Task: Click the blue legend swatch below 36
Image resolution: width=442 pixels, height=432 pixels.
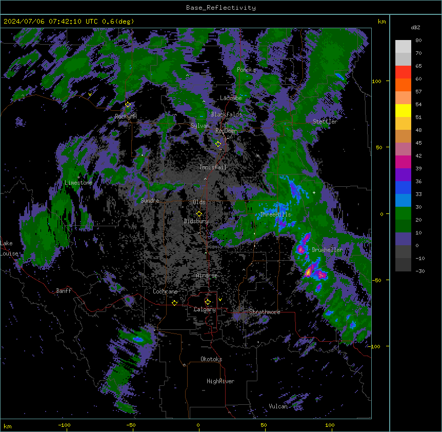Action: 403,187
